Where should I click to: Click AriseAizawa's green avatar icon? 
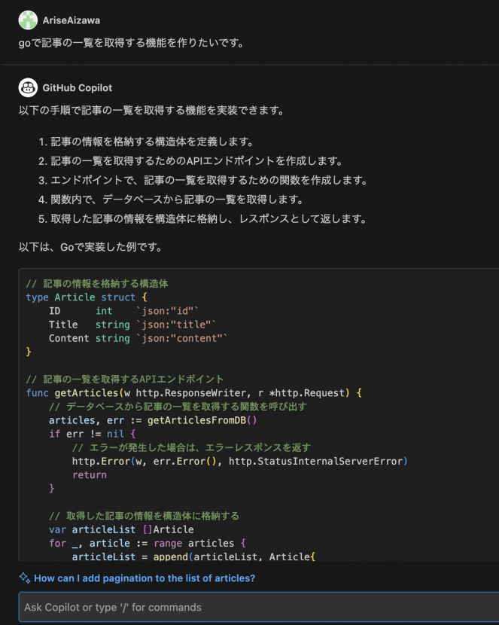point(28,20)
